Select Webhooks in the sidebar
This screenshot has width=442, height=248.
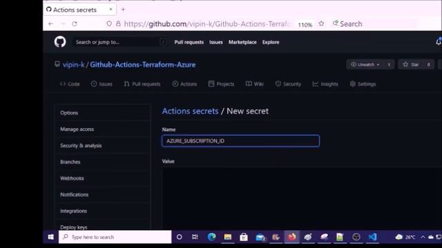(x=103, y=178)
